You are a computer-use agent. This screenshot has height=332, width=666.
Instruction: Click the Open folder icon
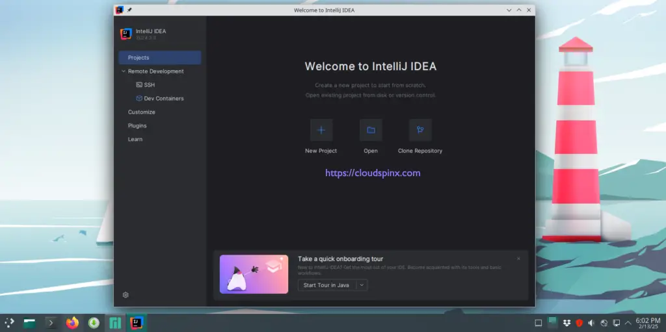coord(371,130)
